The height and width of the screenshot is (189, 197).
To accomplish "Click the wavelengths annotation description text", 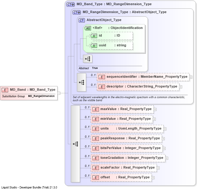I will pos(129,99).
